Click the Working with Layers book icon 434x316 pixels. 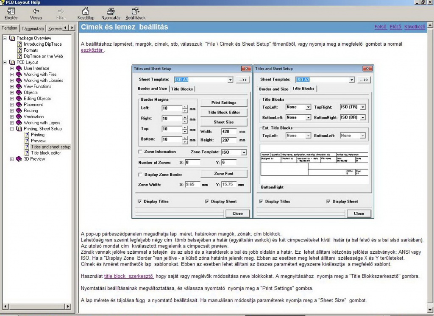point(19,123)
